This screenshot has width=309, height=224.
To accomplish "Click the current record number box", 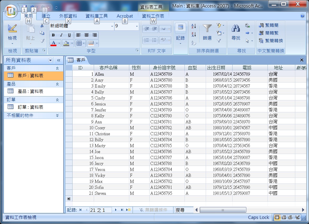I will click(101, 210).
